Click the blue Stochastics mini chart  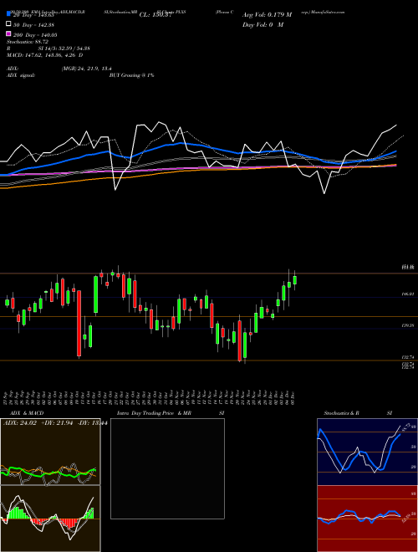(367, 452)
